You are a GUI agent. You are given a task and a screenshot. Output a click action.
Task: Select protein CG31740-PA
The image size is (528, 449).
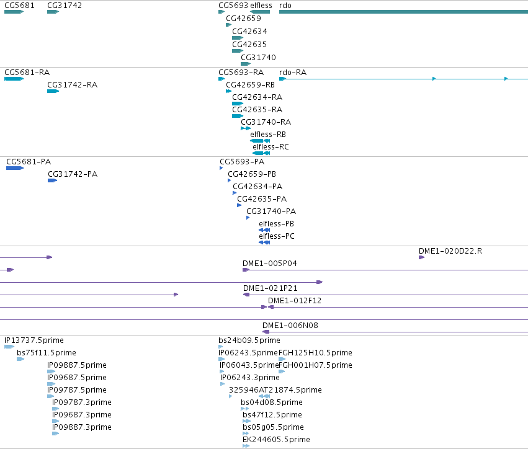tap(271, 211)
